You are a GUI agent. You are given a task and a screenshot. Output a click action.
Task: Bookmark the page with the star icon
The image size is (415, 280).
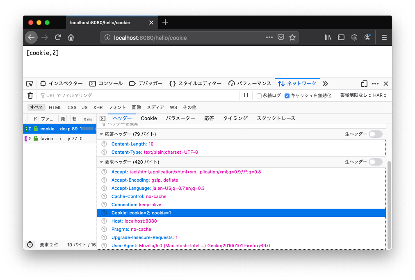(292, 37)
